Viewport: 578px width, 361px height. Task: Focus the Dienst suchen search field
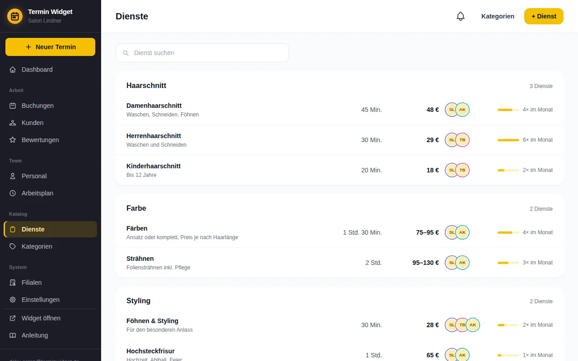tap(202, 53)
